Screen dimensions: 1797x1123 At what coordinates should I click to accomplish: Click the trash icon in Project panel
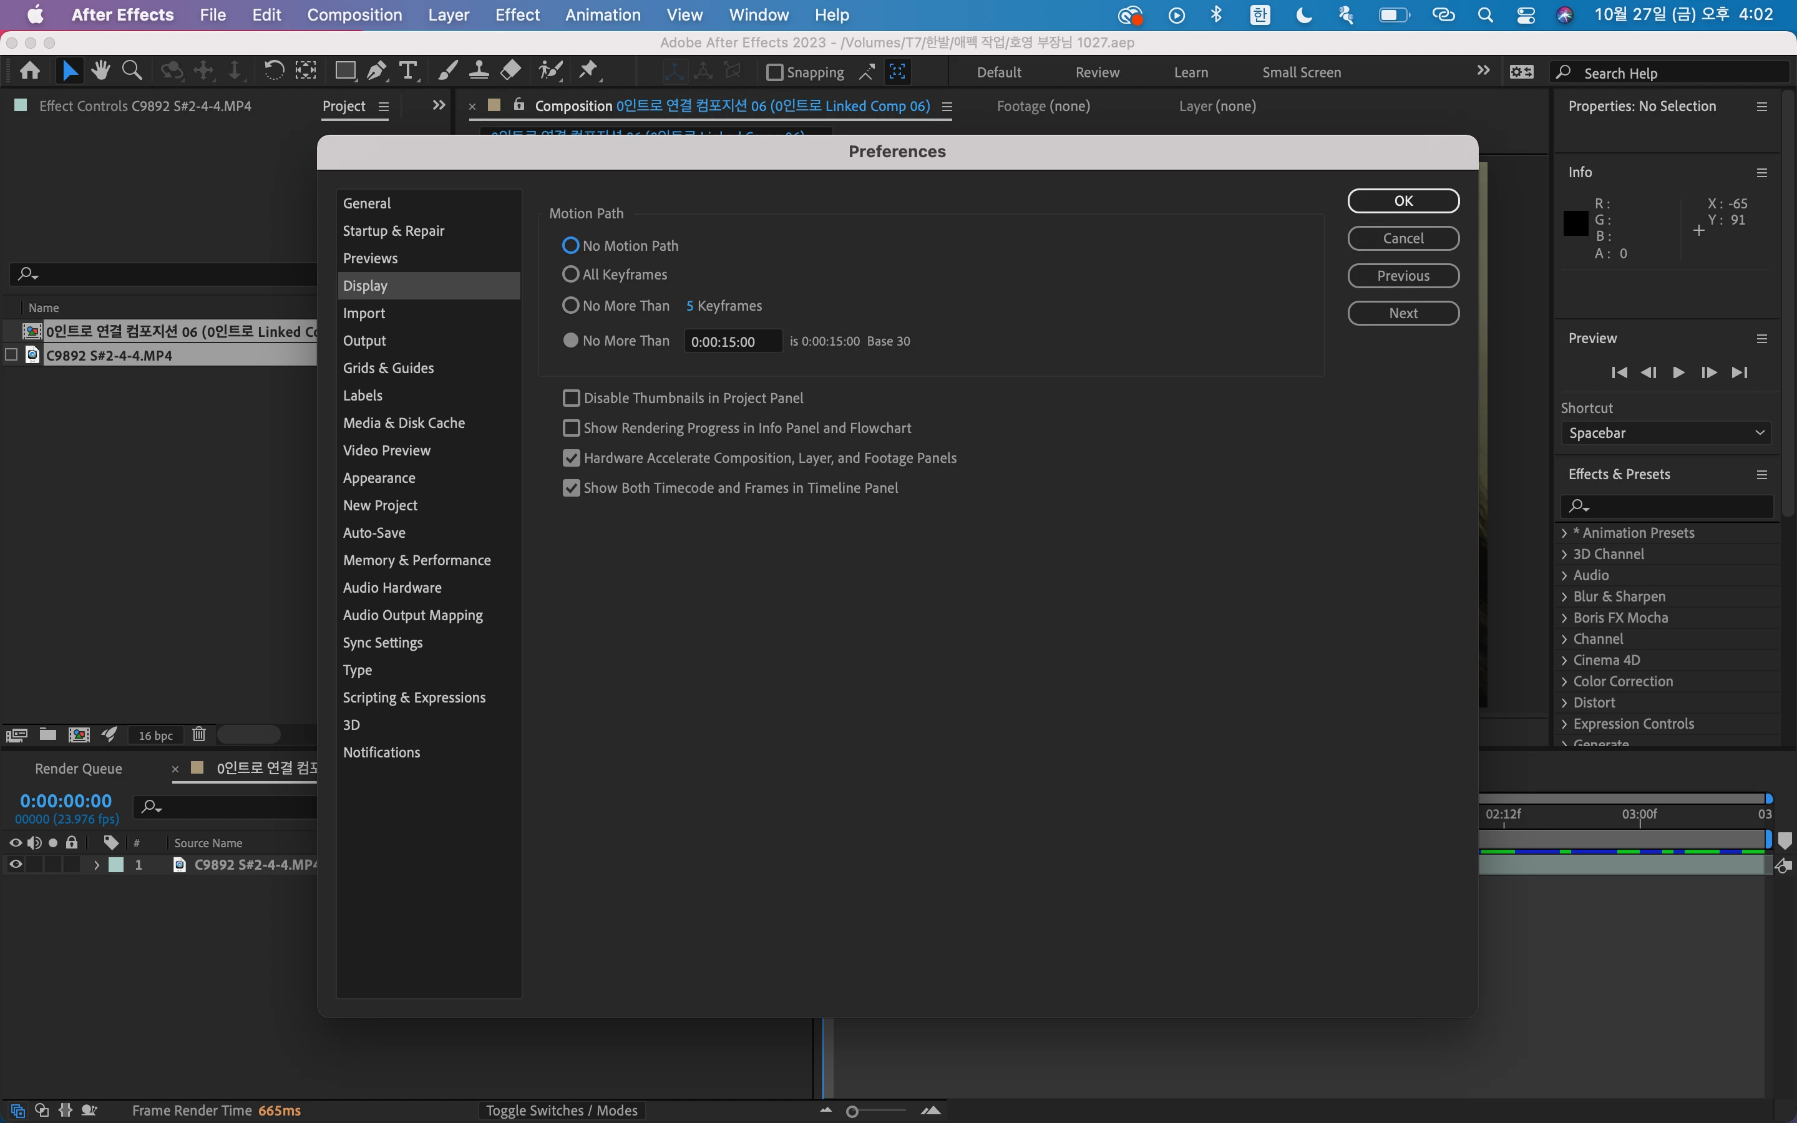[198, 734]
